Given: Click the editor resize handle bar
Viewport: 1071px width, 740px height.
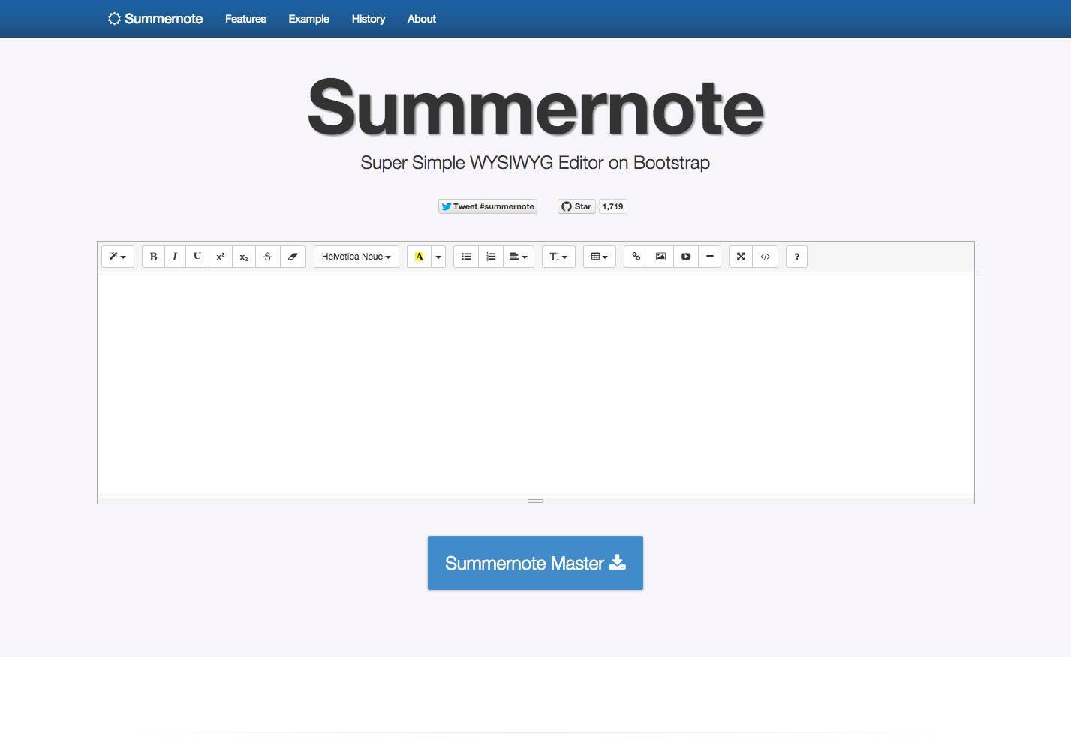Looking at the screenshot, I should (x=536, y=501).
